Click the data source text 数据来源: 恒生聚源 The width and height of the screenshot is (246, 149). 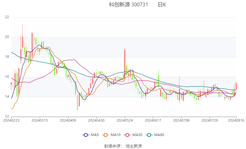pyautogui.click(x=123, y=146)
